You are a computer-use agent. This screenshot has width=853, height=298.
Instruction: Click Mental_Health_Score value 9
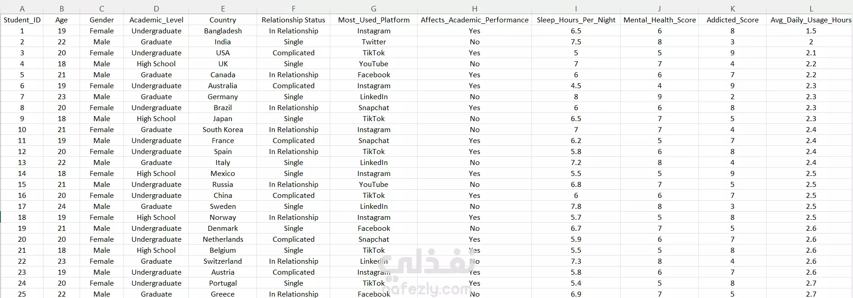point(660,96)
